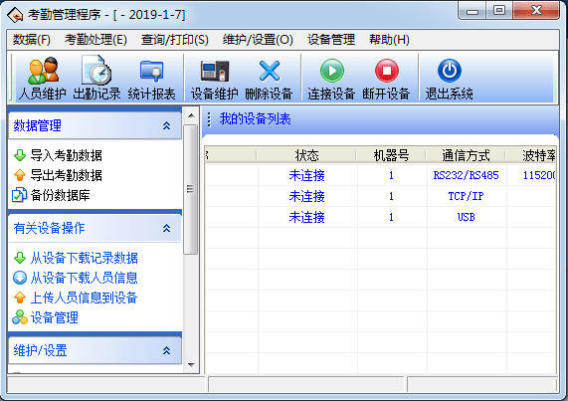Click sidebar scrollbar up arrow
The width and height of the screenshot is (568, 401).
pyautogui.click(x=191, y=115)
